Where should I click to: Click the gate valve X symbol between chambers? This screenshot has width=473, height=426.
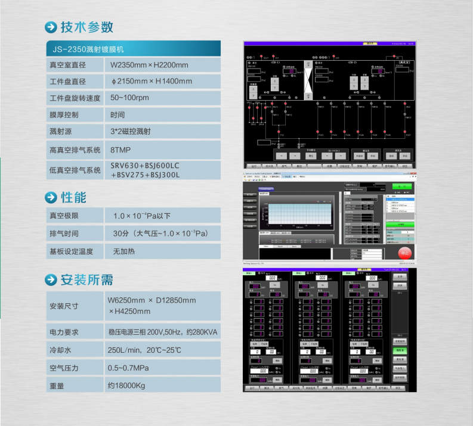pyautogui.click(x=308, y=80)
